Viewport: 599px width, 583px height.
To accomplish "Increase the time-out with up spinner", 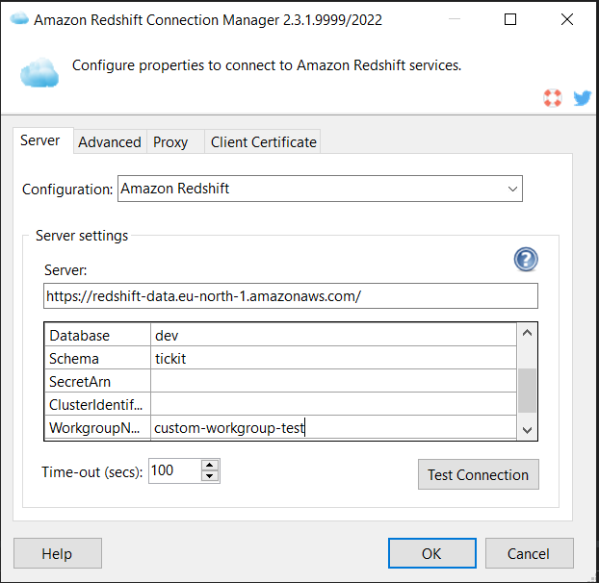I will point(209,465).
